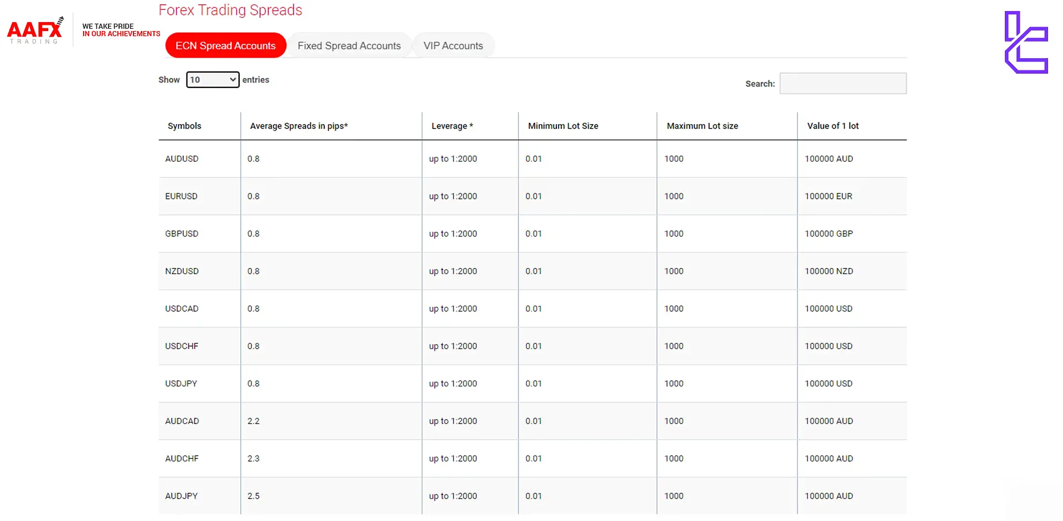The height and width of the screenshot is (521, 1063).
Task: Focus the Search input field
Action: tap(843, 84)
